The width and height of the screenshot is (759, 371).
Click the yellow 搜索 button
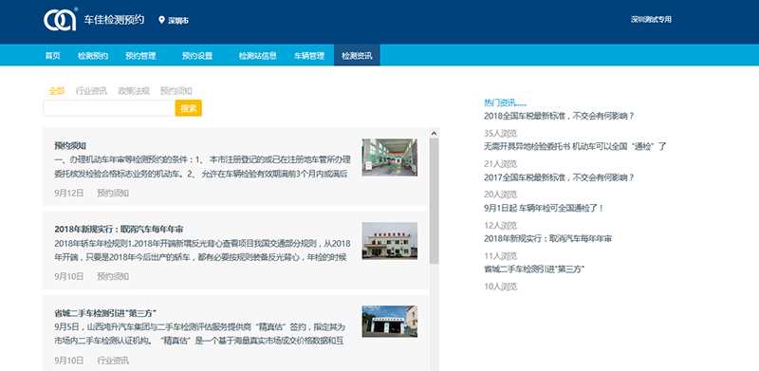click(x=188, y=108)
